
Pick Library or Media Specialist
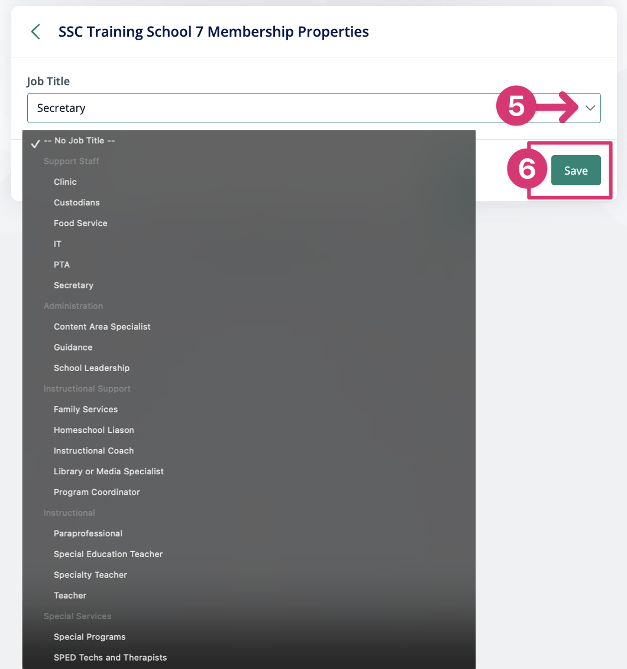coord(109,472)
